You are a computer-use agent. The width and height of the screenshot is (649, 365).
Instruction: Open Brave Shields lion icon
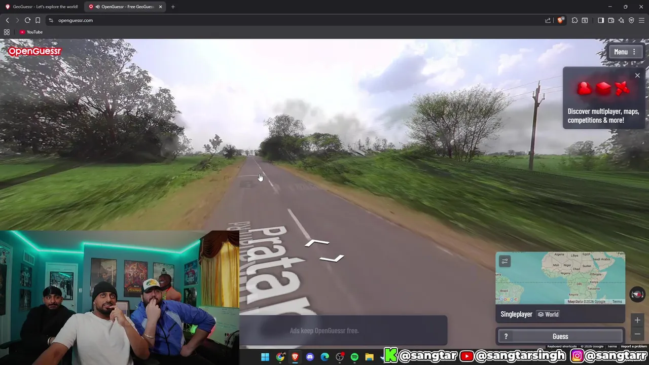(x=561, y=20)
